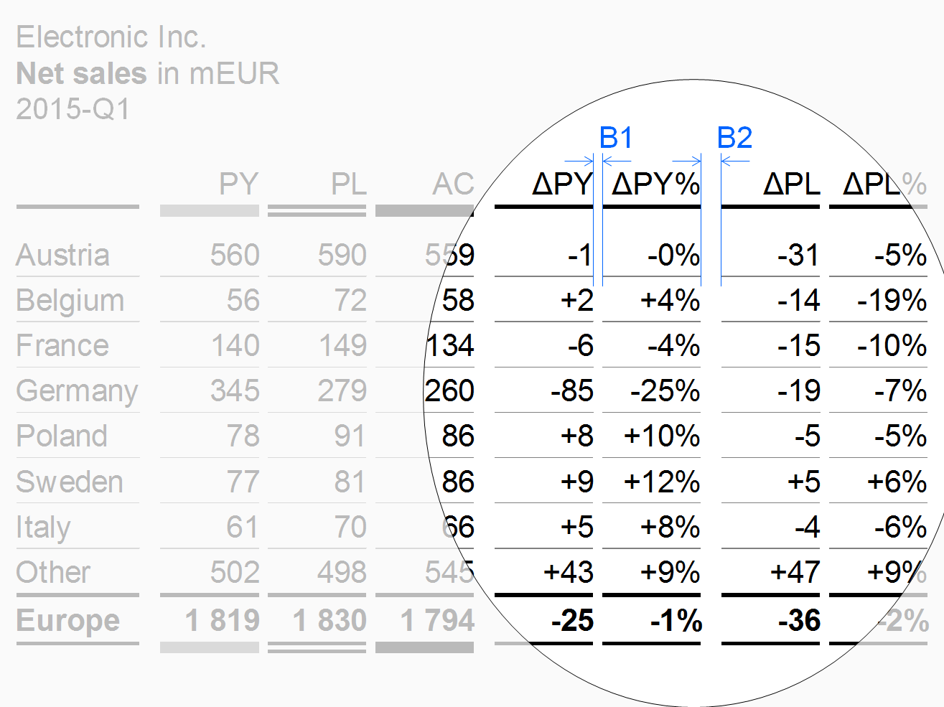
Task: Click Belgium's ΔPL% value -19%
Action: (x=892, y=301)
